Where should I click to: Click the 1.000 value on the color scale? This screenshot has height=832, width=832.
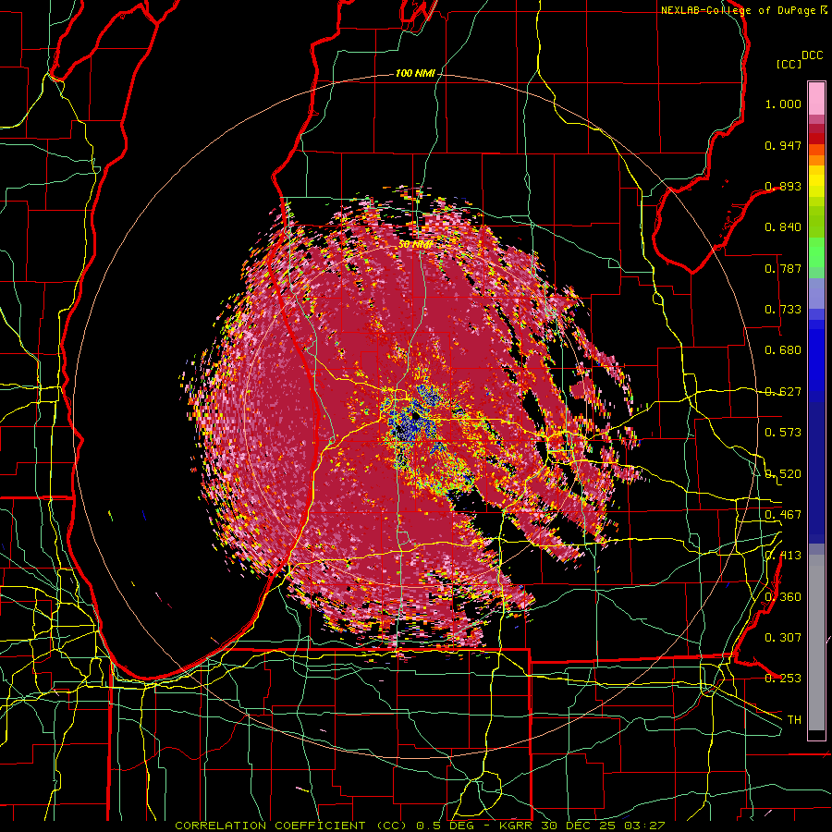[783, 104]
